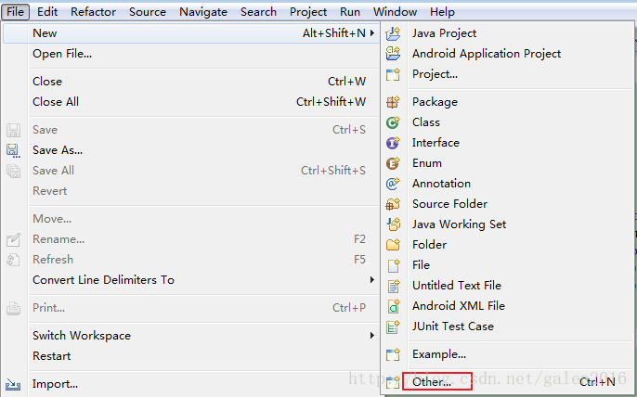Click the greyed Rename icon
The width and height of the screenshot is (637, 397).
13,239
